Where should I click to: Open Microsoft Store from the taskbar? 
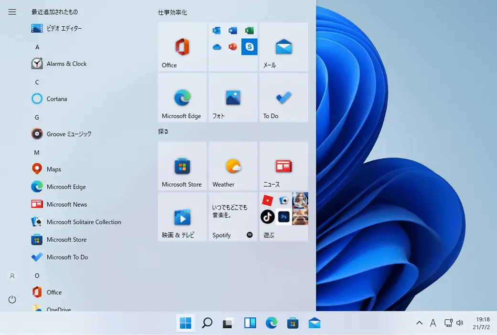pyautogui.click(x=293, y=323)
